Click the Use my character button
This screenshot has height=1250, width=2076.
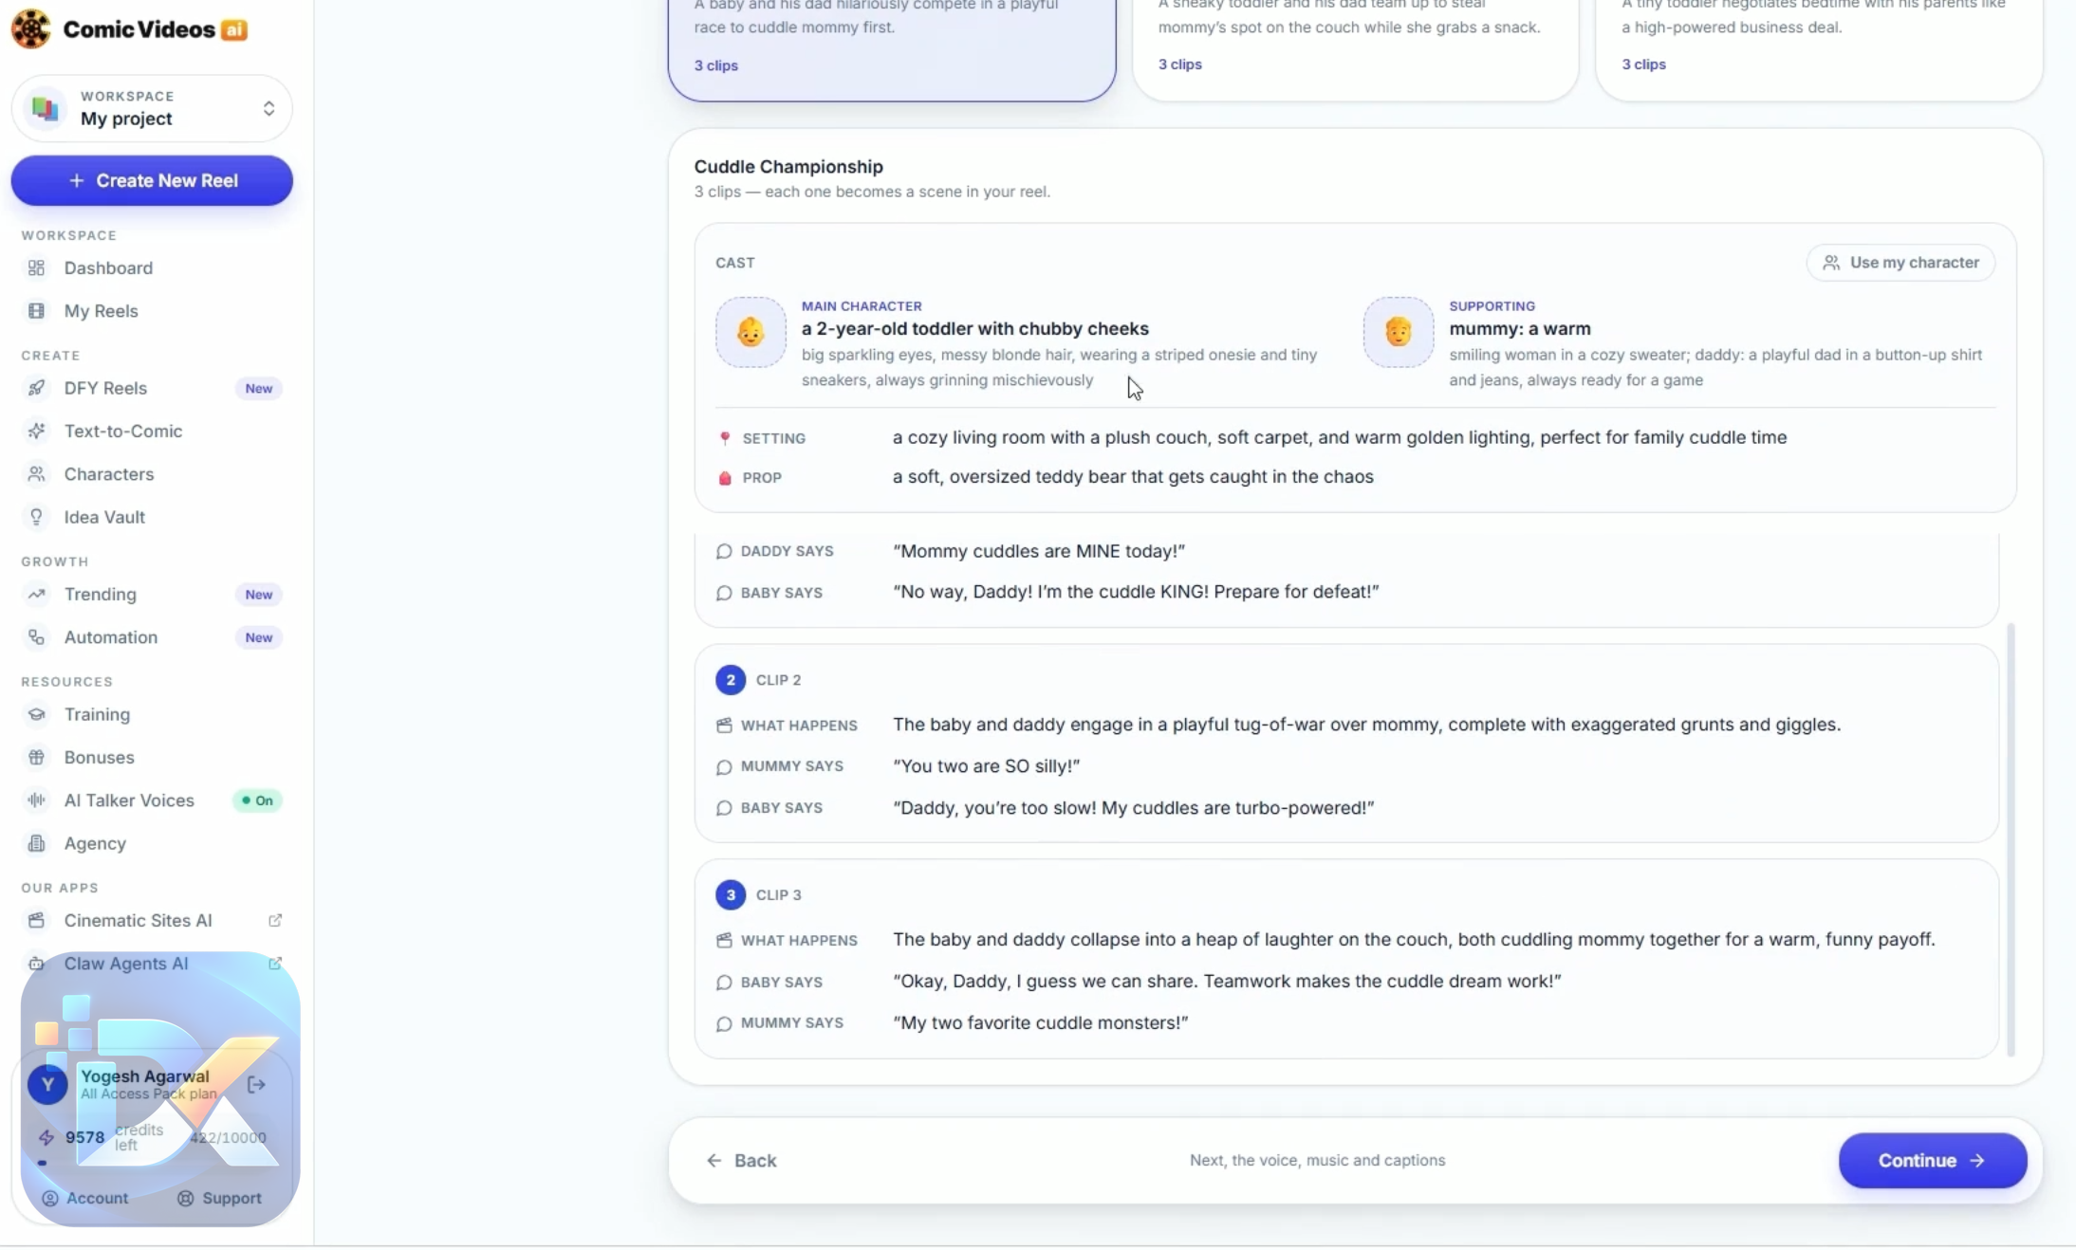[x=1900, y=263]
